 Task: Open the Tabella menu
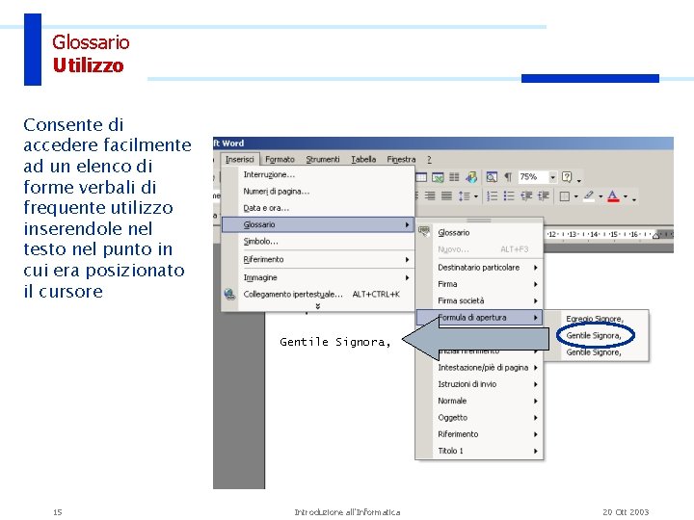363,159
